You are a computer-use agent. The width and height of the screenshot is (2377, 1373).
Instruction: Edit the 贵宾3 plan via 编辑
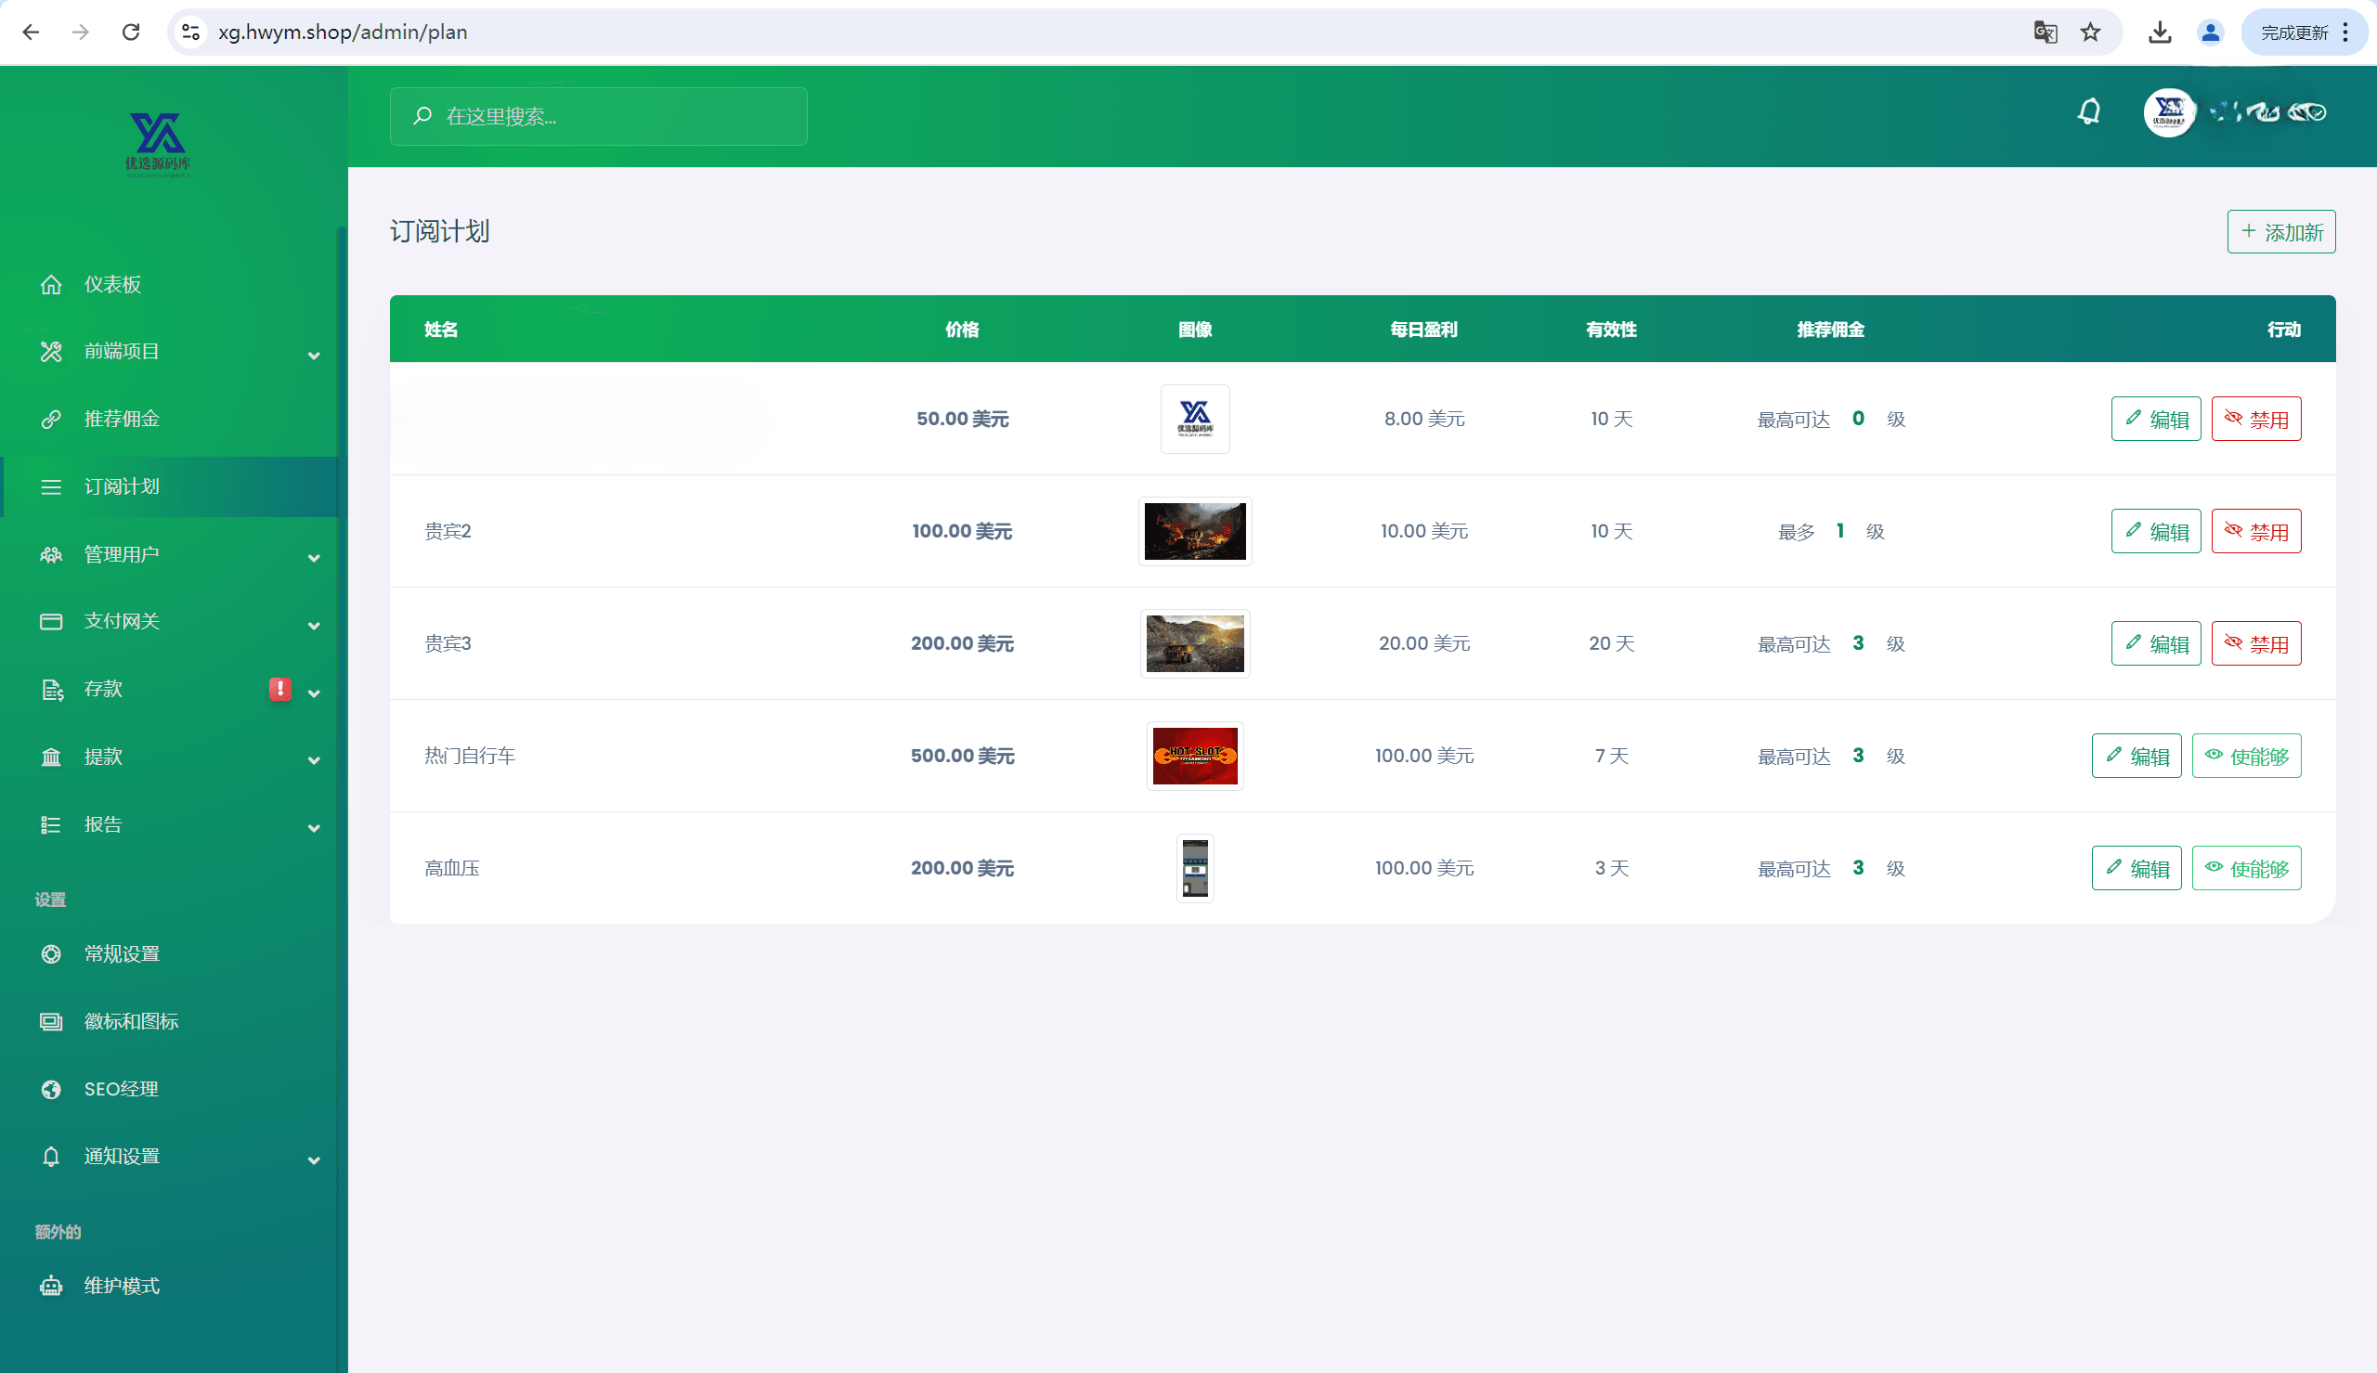click(2155, 643)
